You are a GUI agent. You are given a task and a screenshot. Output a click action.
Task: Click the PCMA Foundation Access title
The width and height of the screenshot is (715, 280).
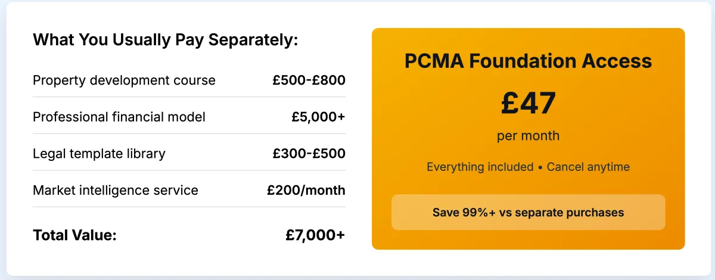(528, 61)
